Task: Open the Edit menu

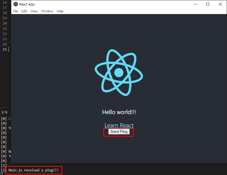Action: 24,11
